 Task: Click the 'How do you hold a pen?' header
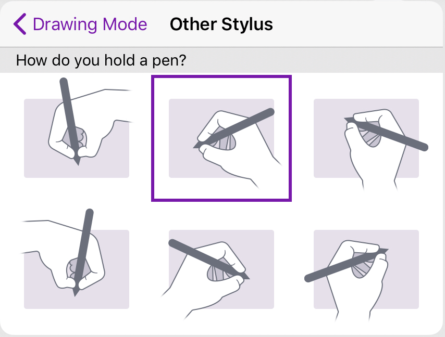[x=101, y=60]
